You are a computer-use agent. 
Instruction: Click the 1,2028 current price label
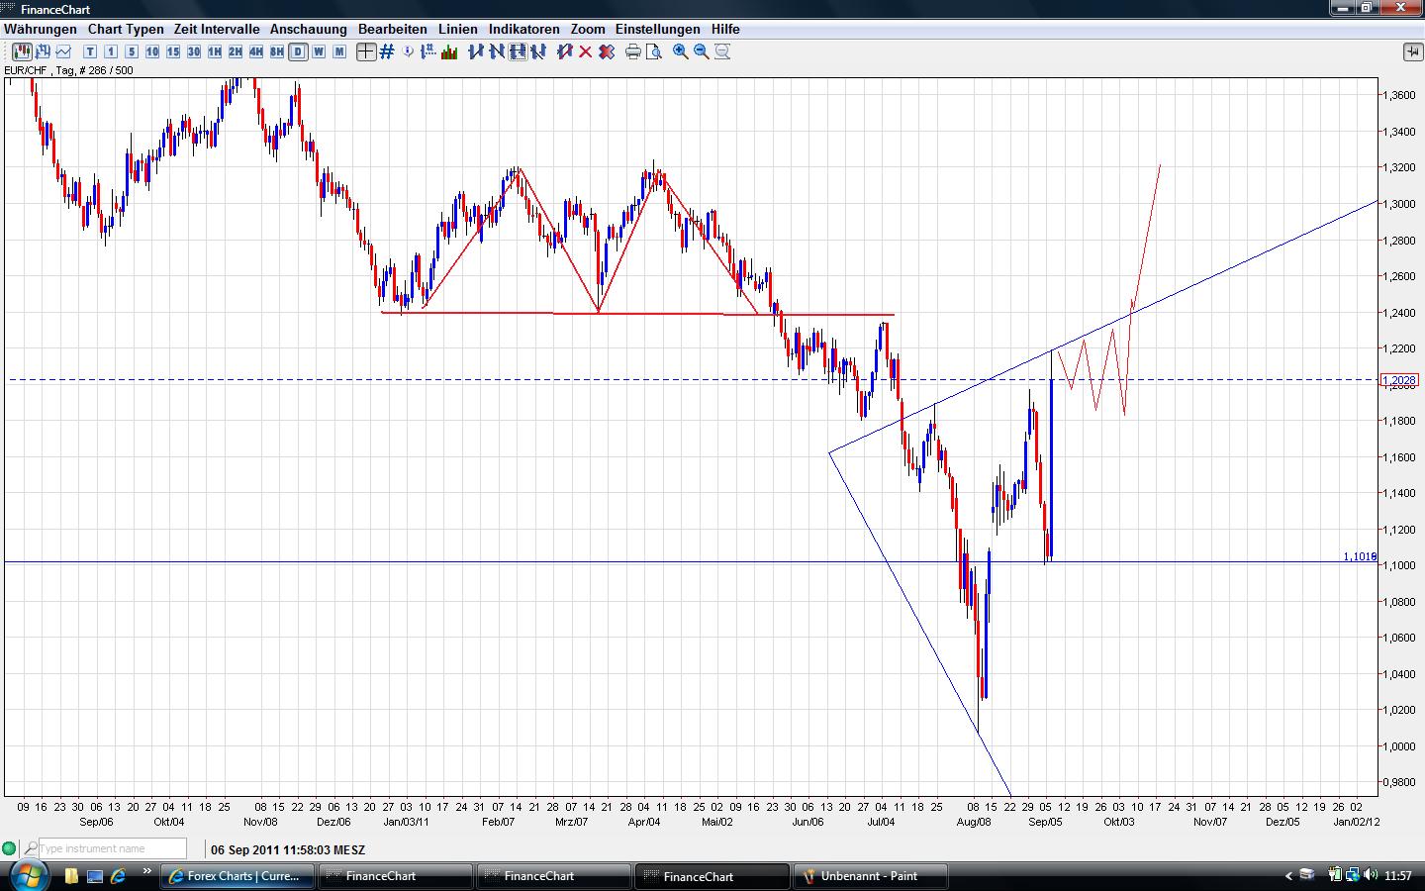(x=1399, y=380)
